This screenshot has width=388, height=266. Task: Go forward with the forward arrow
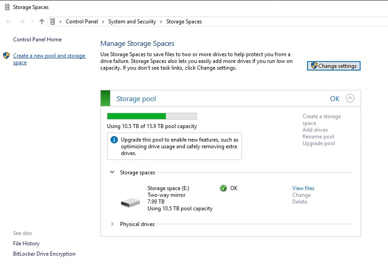(22, 22)
